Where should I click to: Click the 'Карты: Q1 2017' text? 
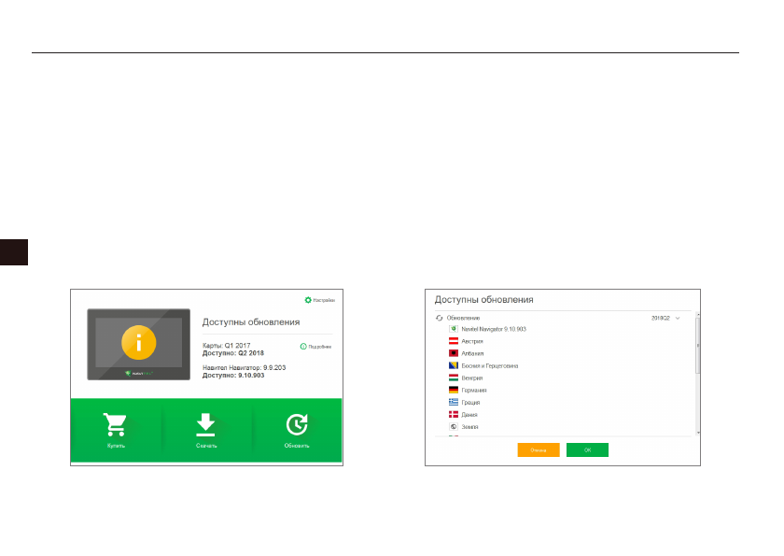[x=226, y=346]
